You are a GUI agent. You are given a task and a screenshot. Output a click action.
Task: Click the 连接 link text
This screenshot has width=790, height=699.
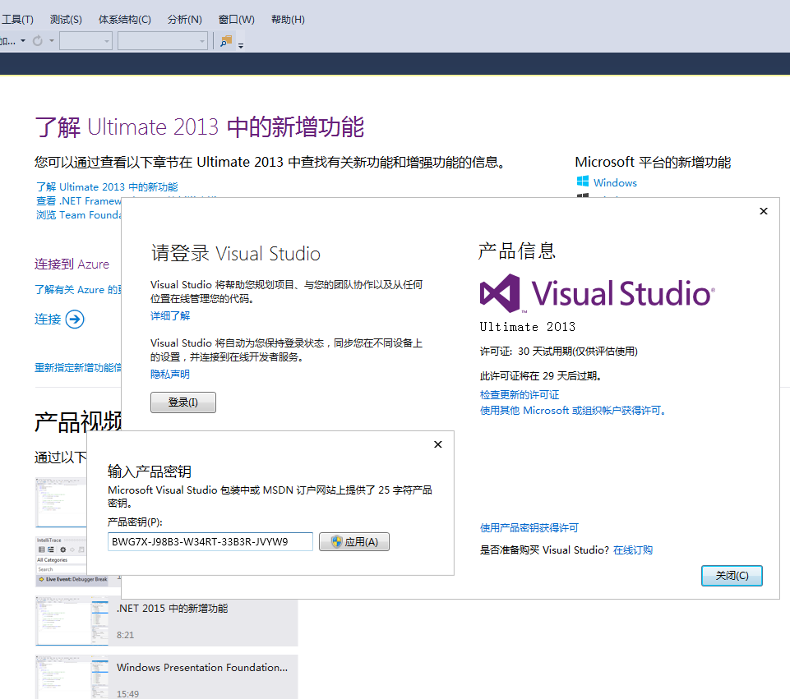click(x=48, y=319)
